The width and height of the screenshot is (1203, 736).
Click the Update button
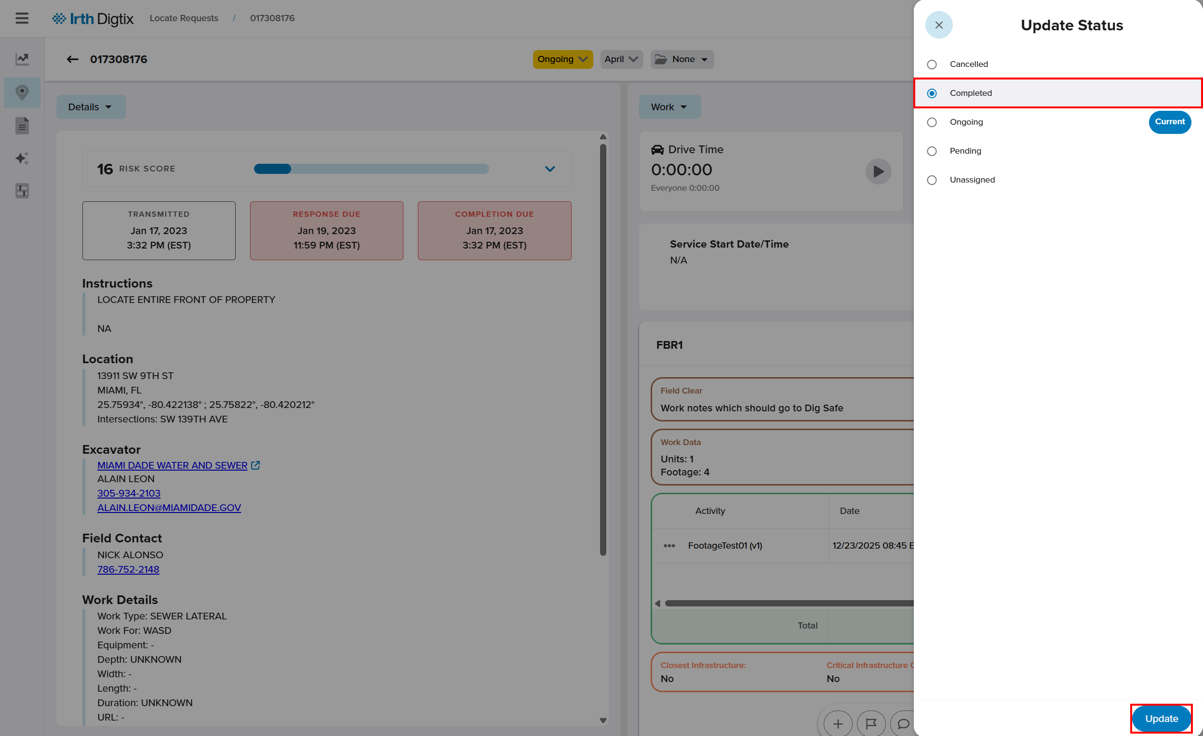[x=1161, y=719]
